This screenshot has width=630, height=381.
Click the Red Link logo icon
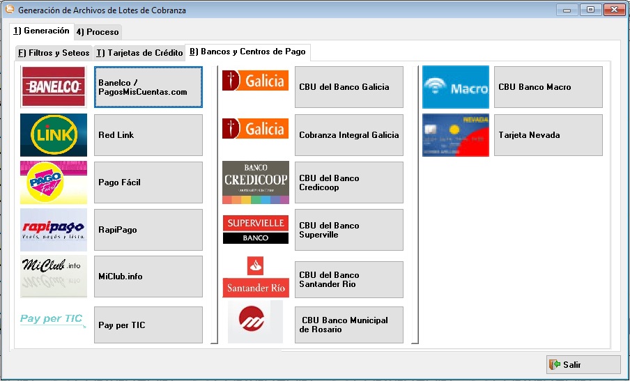54,135
